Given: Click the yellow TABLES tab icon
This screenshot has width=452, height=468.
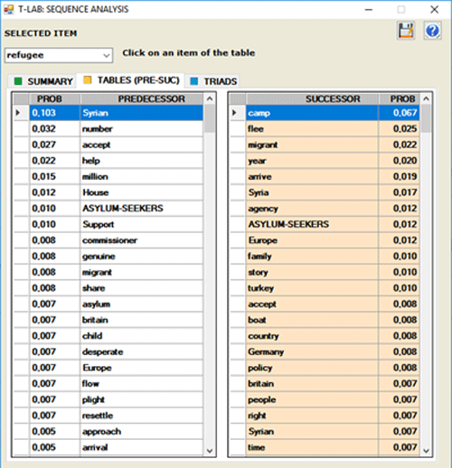Looking at the screenshot, I should (x=88, y=80).
